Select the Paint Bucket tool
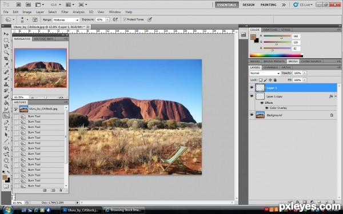 tap(6, 103)
